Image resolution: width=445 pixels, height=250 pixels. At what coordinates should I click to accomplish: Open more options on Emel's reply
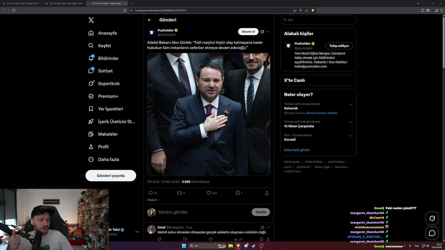coord(268,227)
